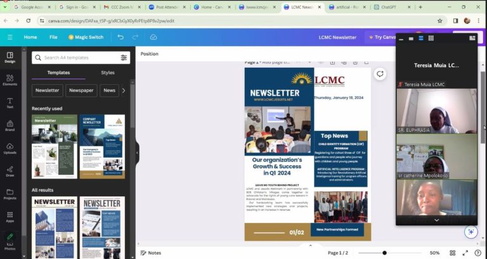Select the Text tool in sidebar
Screen dimensions: 487x259
(10, 103)
